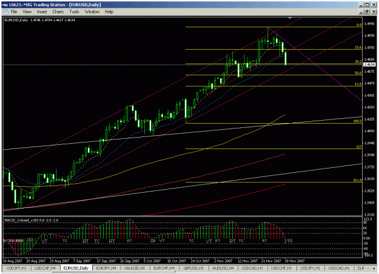379x274 pixels.
Task: Click the Fibonacci 127 level label
Action: (359, 147)
